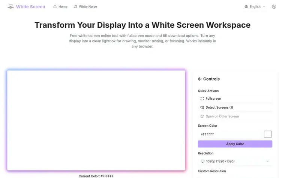Viewport: 285px width, 178px height.
Task: Click the Controls gear icon
Action: pyautogui.click(x=199, y=79)
